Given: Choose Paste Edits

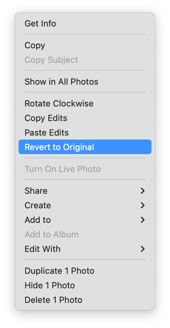Looking at the screenshot, I should (85, 133).
